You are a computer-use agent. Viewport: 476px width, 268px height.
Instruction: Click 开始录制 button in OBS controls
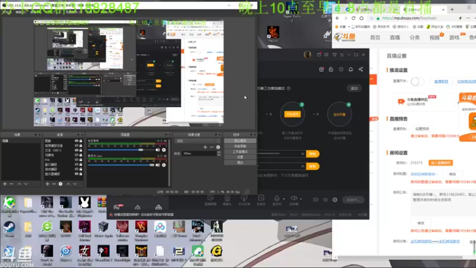pyautogui.click(x=240, y=146)
